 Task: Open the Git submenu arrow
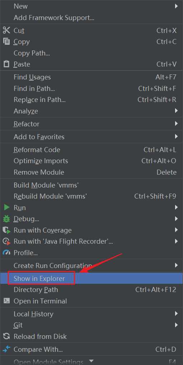click(176, 325)
